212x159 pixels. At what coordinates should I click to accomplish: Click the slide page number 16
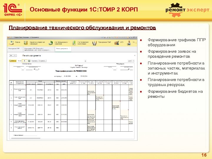(204, 155)
